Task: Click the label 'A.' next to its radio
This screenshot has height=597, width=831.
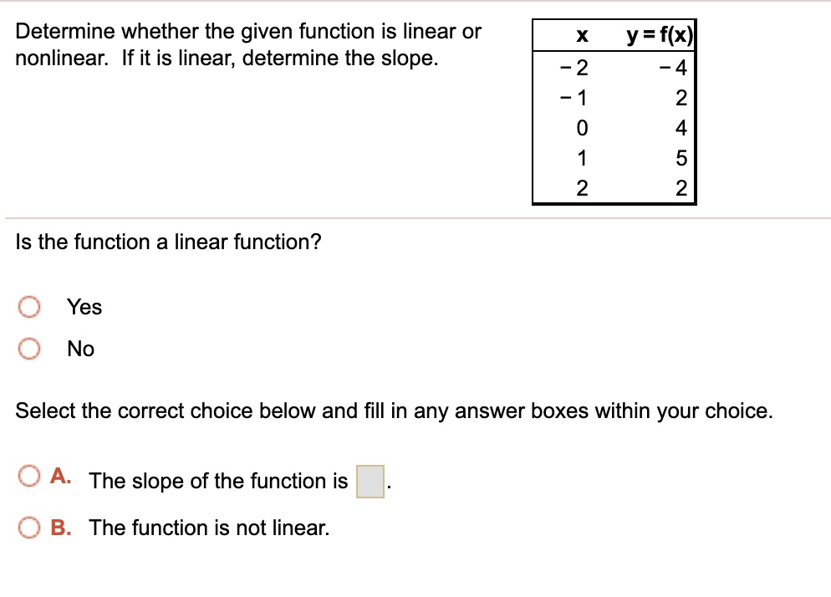Action: coord(61,475)
